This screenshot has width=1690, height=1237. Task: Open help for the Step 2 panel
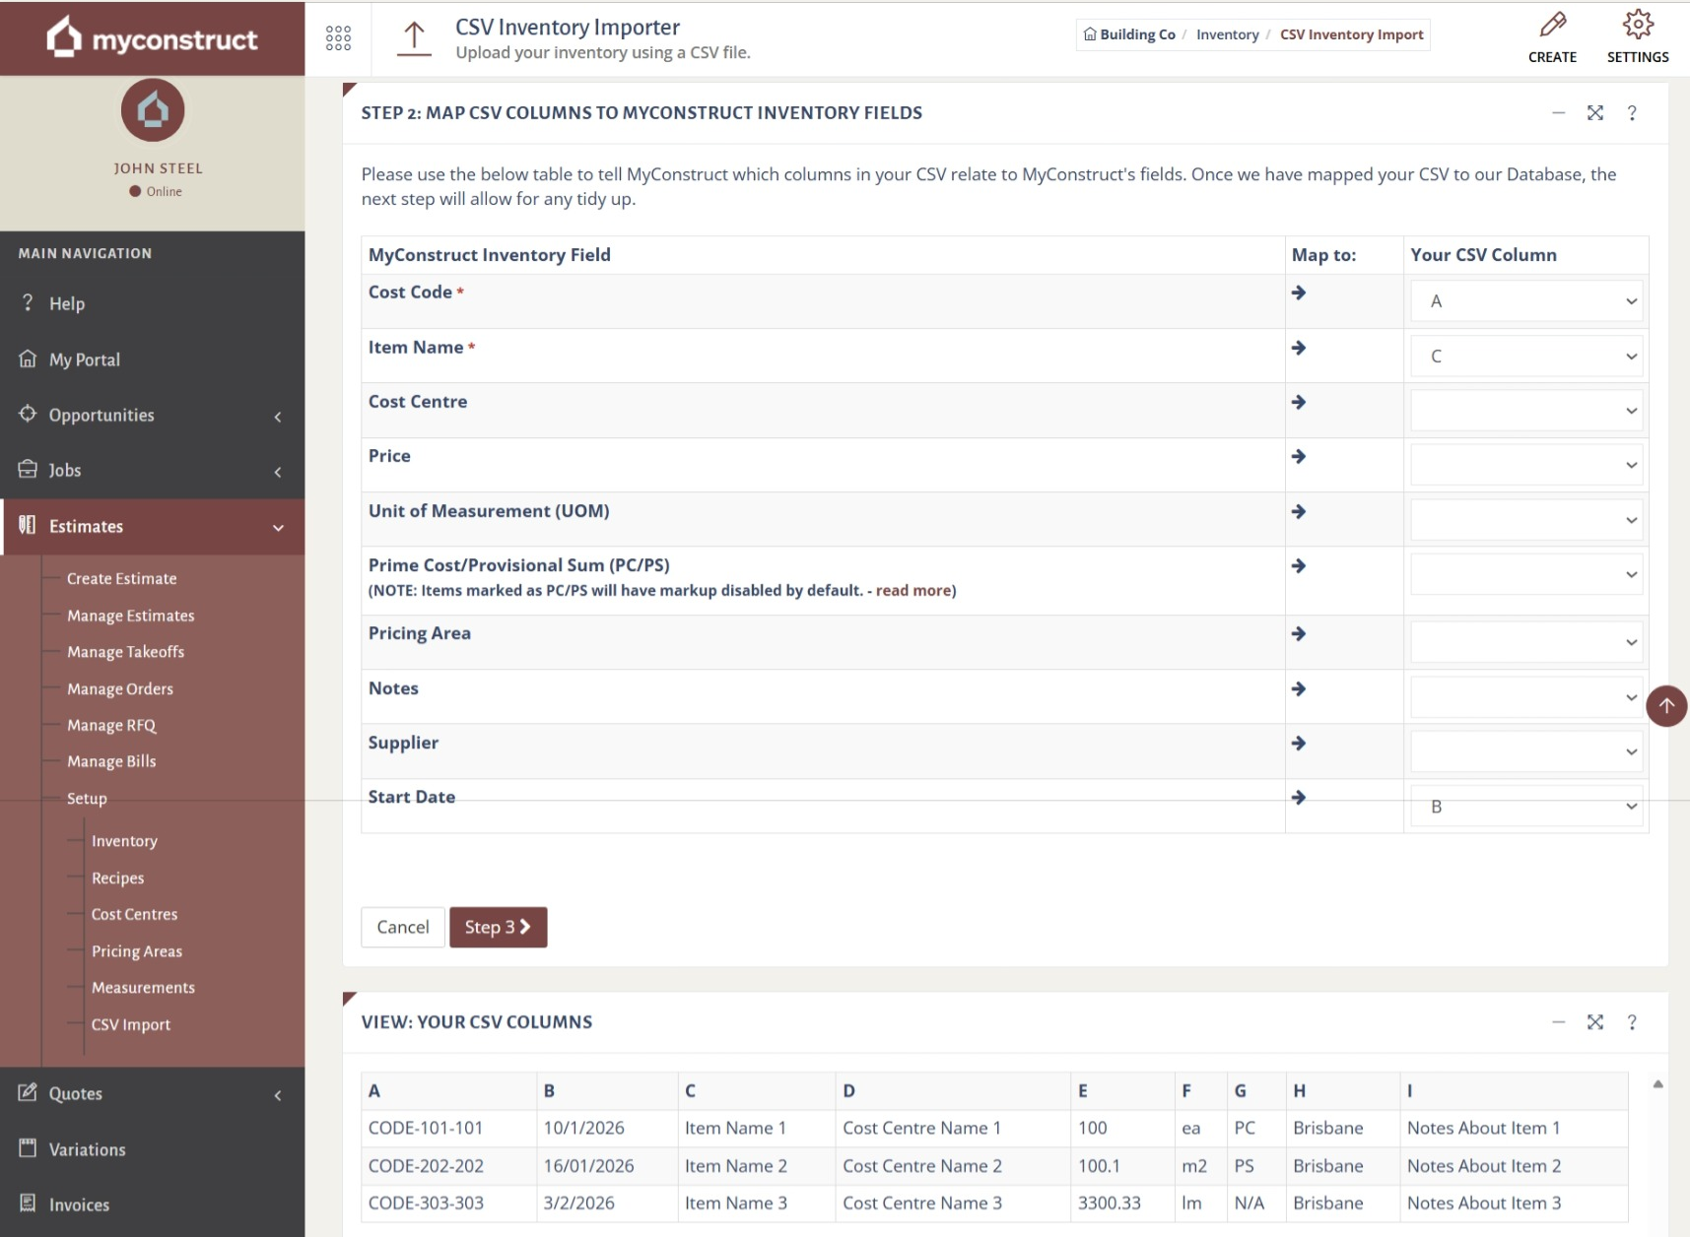[x=1632, y=113]
